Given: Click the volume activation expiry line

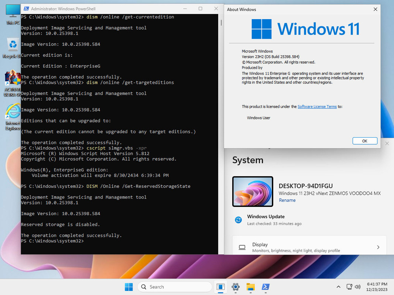Looking at the screenshot, I should coord(100,176).
